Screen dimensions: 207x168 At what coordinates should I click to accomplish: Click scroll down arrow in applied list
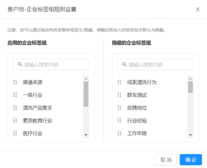pos(86,135)
